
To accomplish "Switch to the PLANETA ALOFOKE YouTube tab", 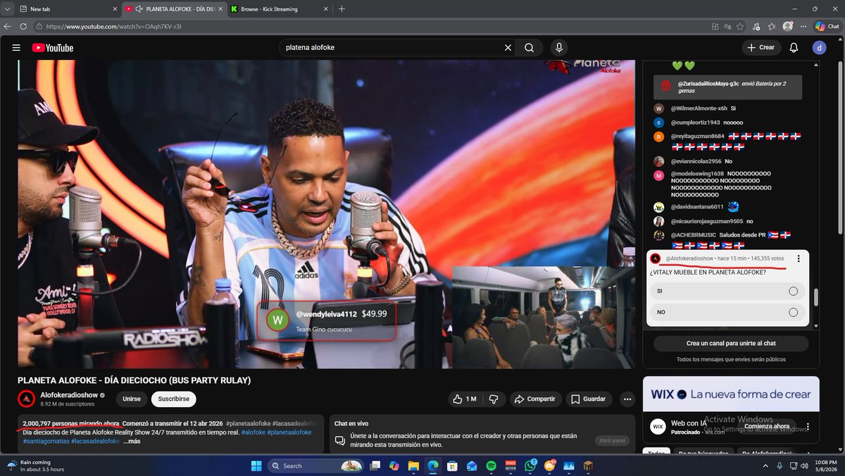I will pyautogui.click(x=174, y=9).
